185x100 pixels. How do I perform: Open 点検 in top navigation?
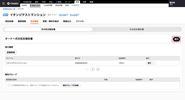84,2
